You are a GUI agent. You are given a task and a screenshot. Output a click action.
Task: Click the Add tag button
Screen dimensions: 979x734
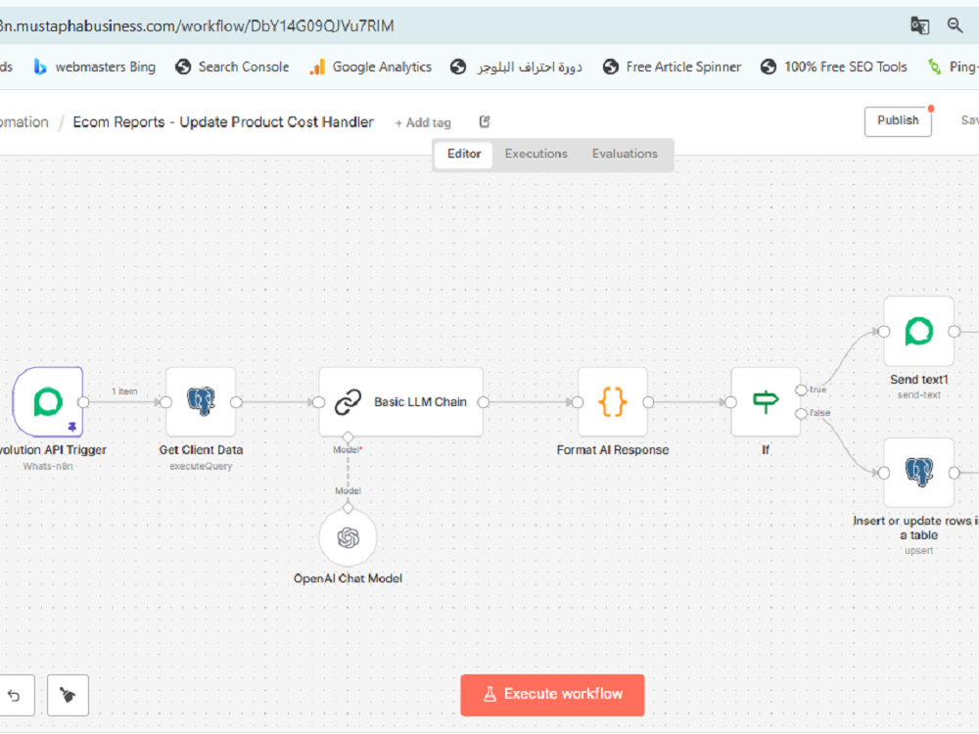[x=423, y=123]
